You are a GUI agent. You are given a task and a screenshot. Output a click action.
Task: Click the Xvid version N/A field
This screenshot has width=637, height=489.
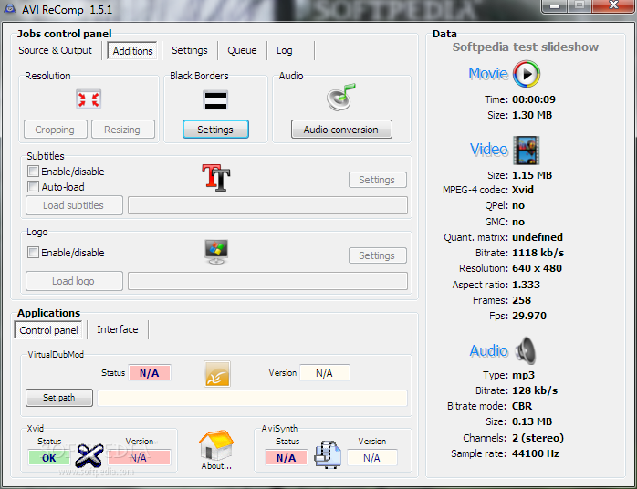point(139,458)
